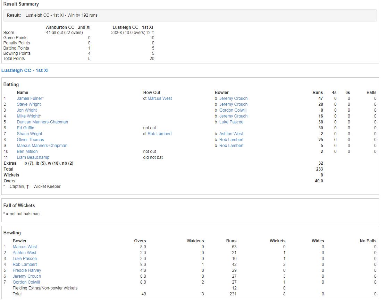Open fielder Rob Lambert in Shaun Wright's How Out
The height and width of the screenshot is (303, 386).
pyautogui.click(x=160, y=134)
